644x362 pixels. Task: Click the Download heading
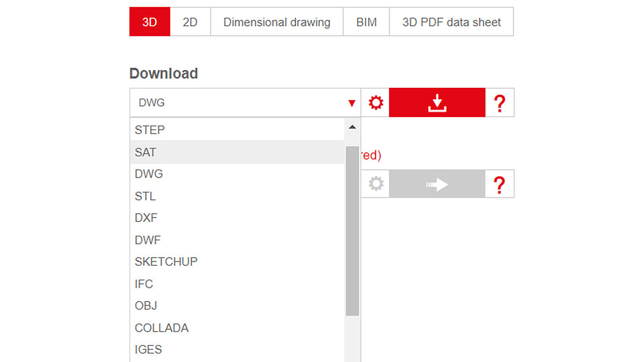(x=163, y=73)
